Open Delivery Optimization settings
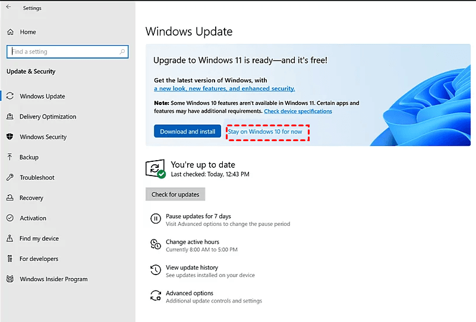The image size is (476, 322). pos(48,116)
